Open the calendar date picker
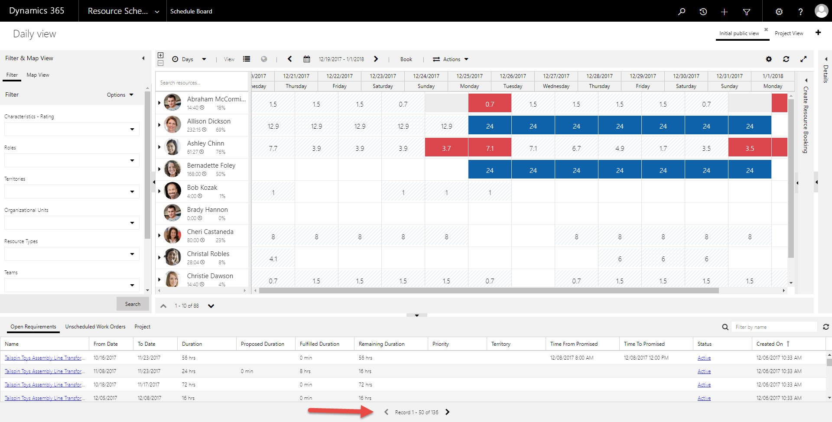Screen dimensions: 832x422 coord(307,59)
